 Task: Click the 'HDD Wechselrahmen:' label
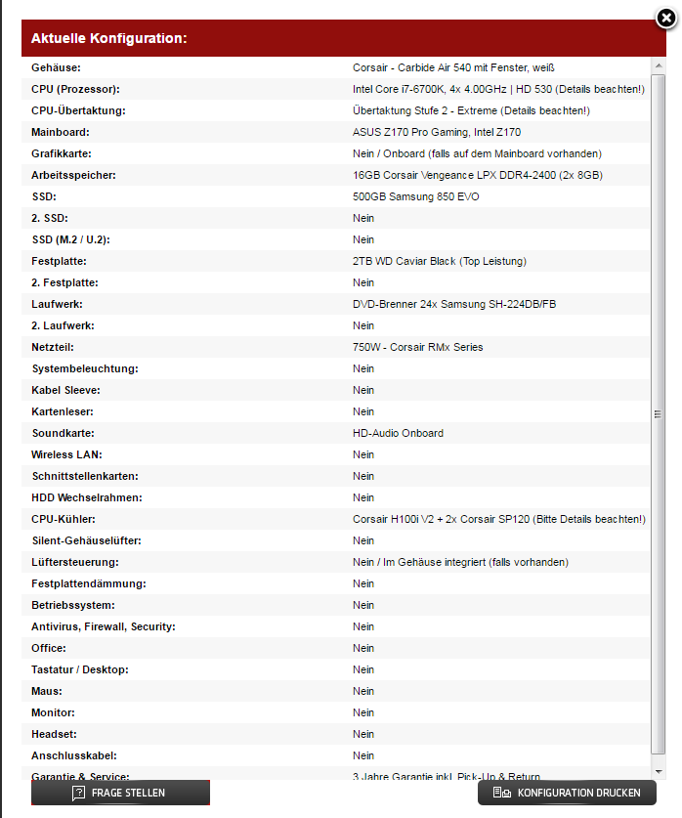tap(87, 497)
